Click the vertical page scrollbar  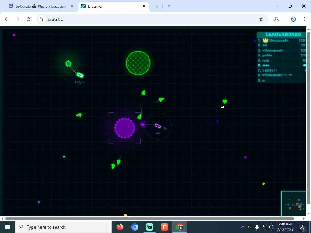(x=309, y=118)
